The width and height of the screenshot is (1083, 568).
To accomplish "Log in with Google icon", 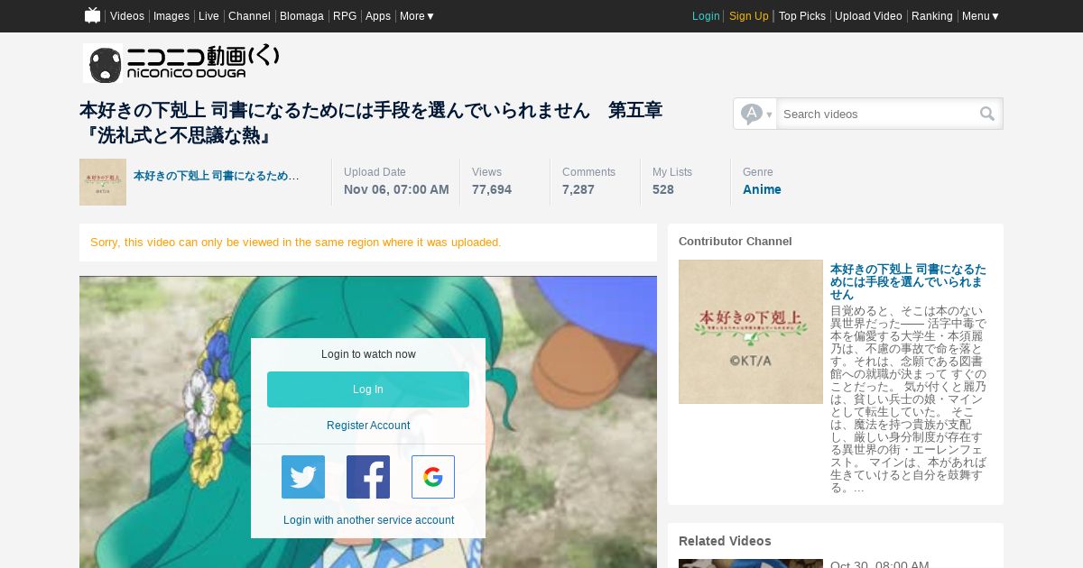I will coord(433,477).
